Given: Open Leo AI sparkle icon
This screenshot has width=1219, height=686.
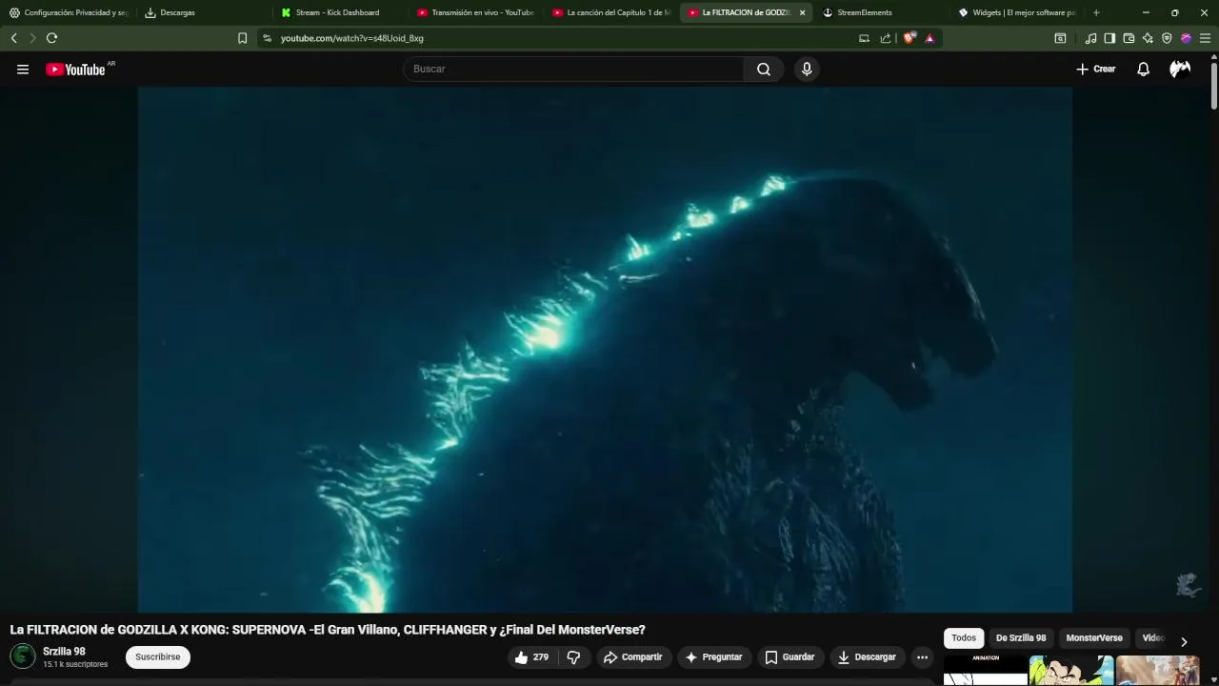Looking at the screenshot, I should coord(1148,38).
